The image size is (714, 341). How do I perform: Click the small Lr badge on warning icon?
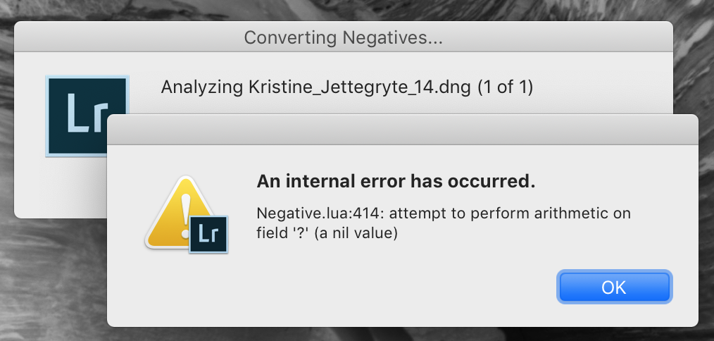click(x=209, y=233)
